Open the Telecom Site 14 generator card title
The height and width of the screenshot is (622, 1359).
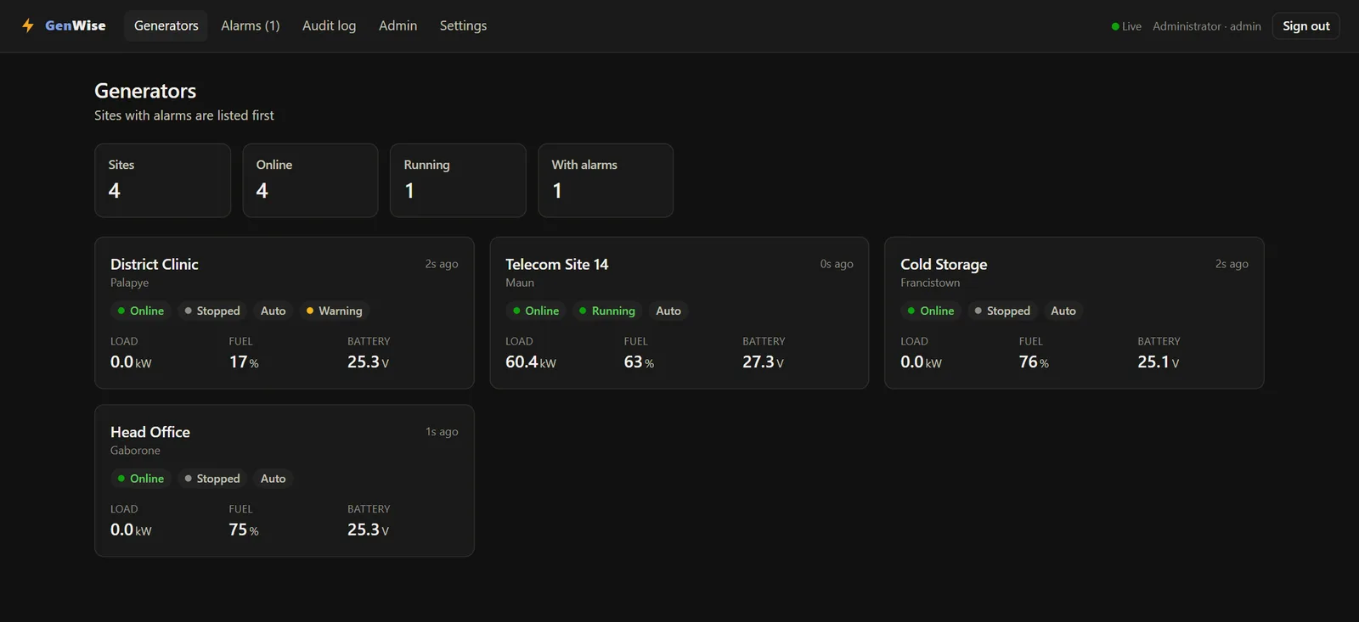coord(557,265)
